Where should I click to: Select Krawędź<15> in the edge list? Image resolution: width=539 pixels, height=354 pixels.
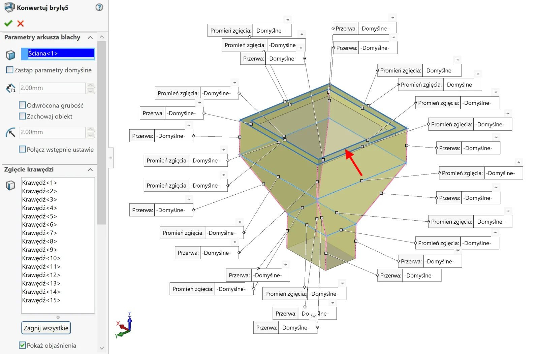tap(41, 300)
